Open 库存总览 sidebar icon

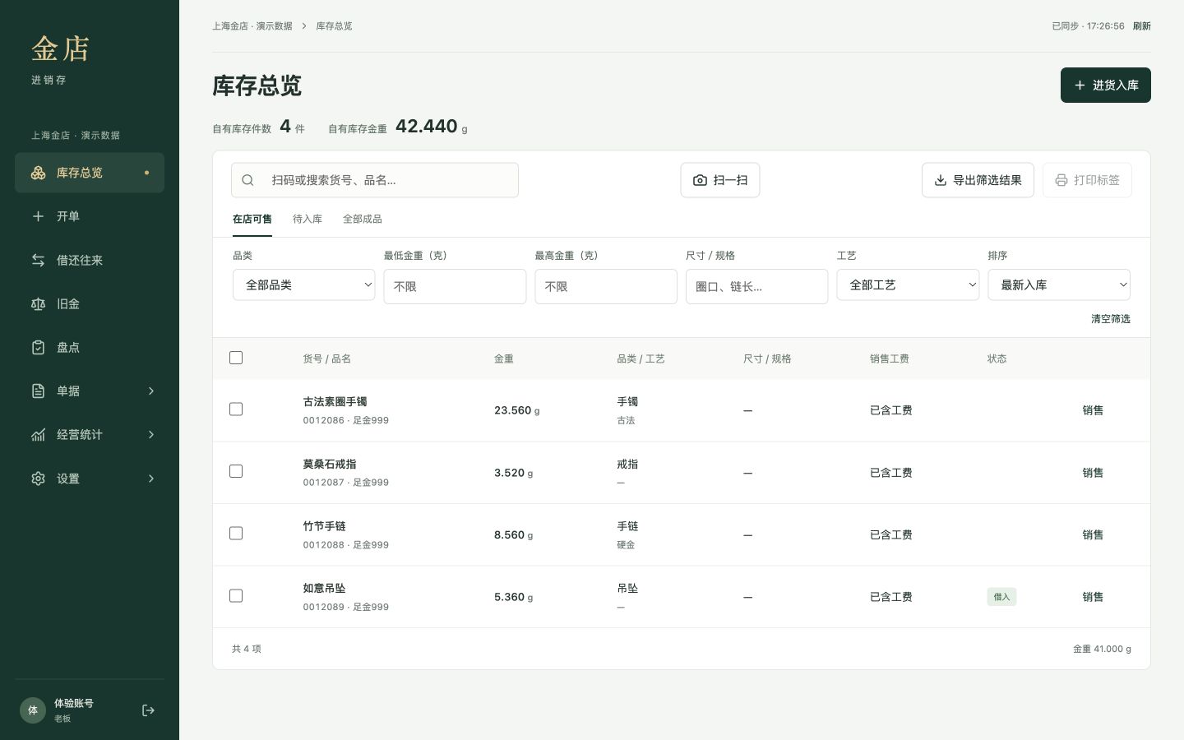point(38,173)
